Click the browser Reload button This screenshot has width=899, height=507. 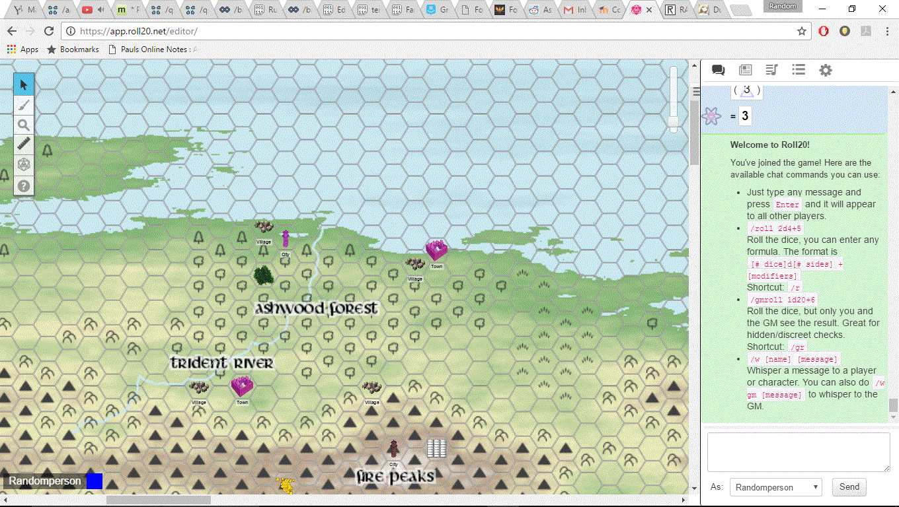click(48, 31)
